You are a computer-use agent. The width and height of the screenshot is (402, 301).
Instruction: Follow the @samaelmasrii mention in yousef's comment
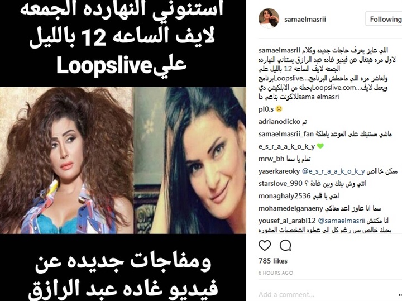tap(341, 221)
